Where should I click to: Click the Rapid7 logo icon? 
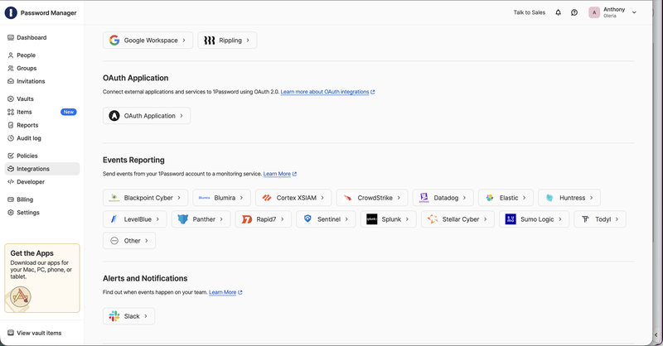click(x=246, y=219)
